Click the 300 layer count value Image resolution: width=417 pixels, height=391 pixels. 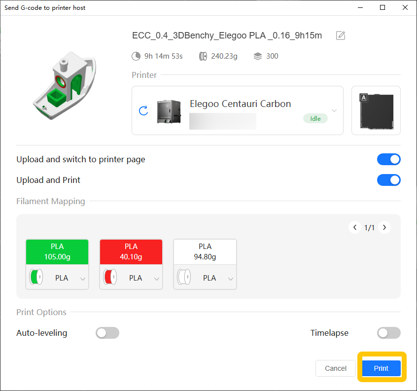[272, 56]
